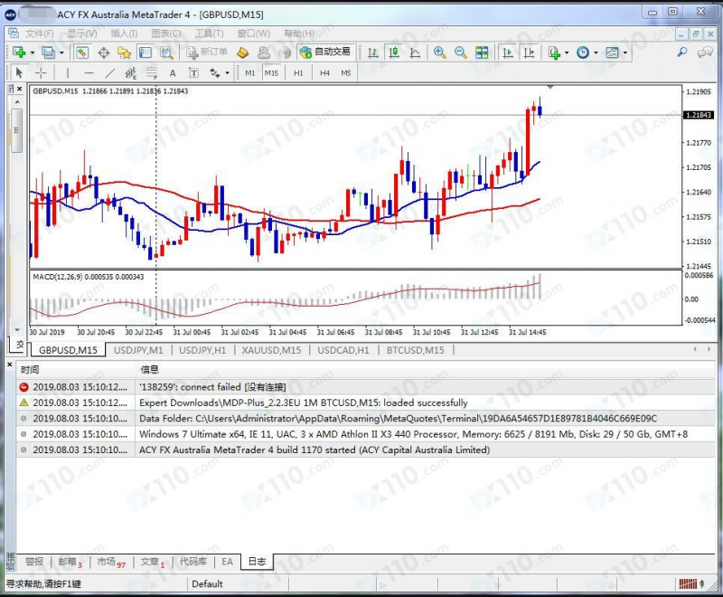The width and height of the screenshot is (723, 597).
Task: Click the search magnifier at top right
Action: [x=683, y=52]
